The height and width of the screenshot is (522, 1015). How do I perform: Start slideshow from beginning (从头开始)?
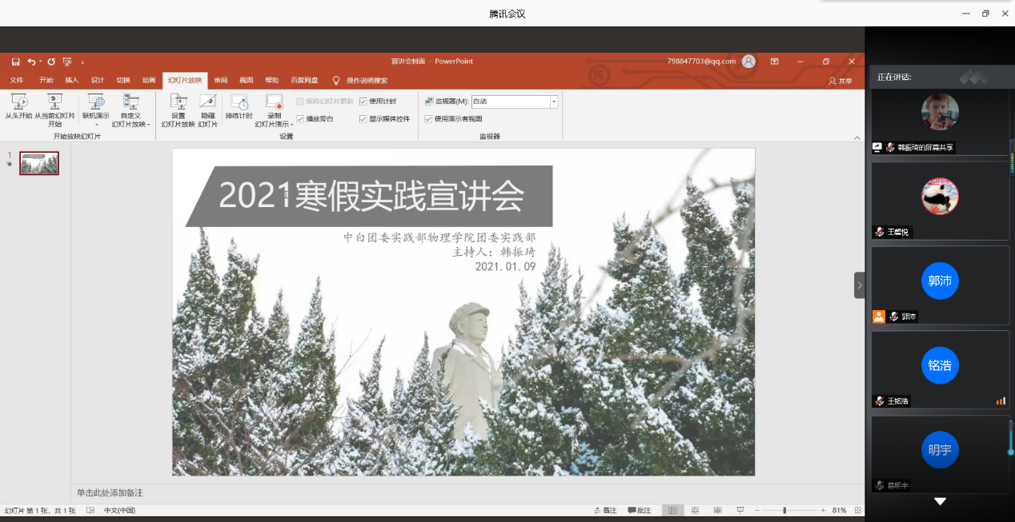(18, 108)
